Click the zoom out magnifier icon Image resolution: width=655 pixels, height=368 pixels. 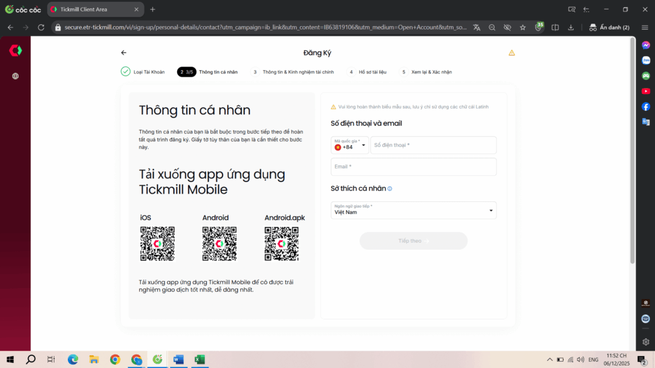(492, 27)
